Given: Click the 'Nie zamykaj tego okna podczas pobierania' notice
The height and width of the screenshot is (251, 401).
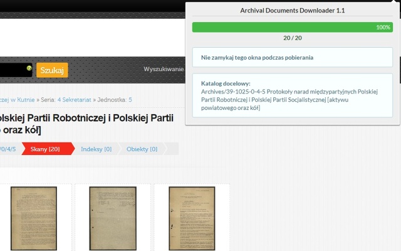Looking at the screenshot, I should pyautogui.click(x=293, y=57).
